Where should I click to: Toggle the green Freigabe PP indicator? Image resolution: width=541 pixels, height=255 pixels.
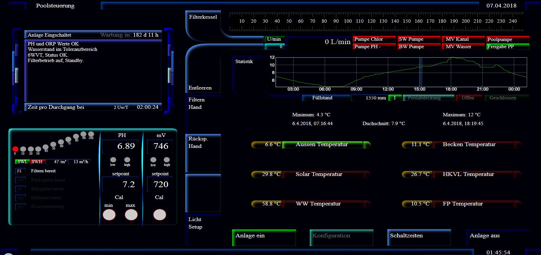(x=508, y=46)
